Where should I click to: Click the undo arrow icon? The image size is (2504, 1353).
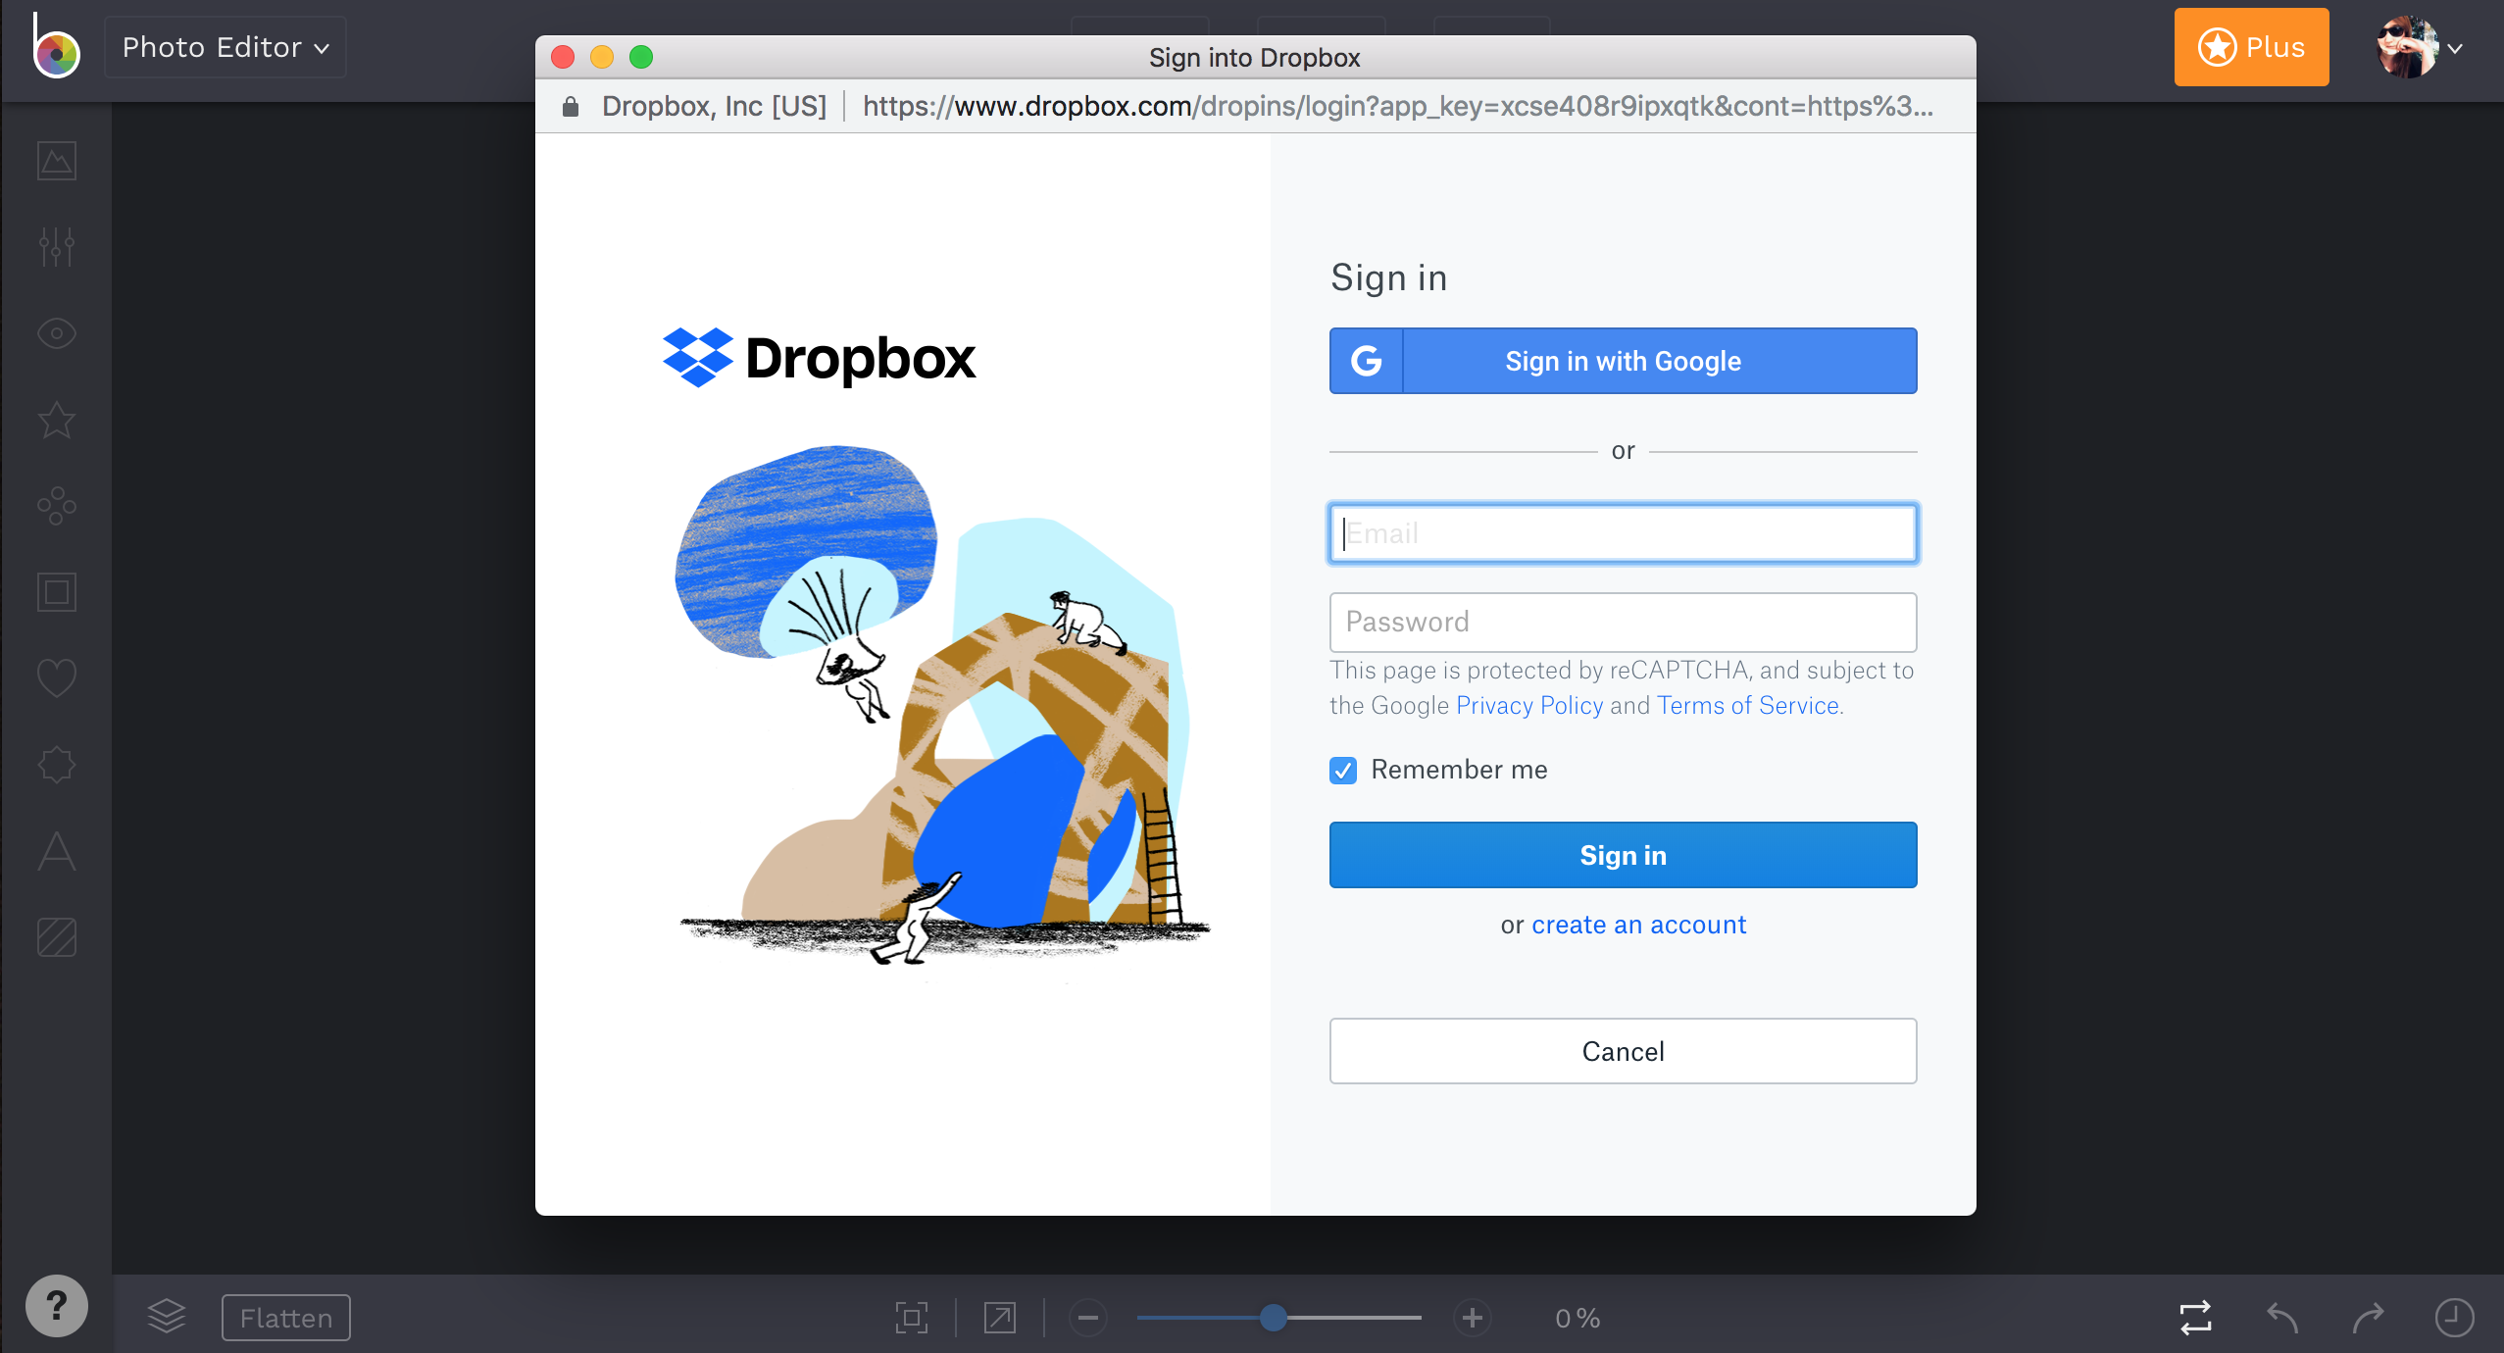pyautogui.click(x=2282, y=1318)
